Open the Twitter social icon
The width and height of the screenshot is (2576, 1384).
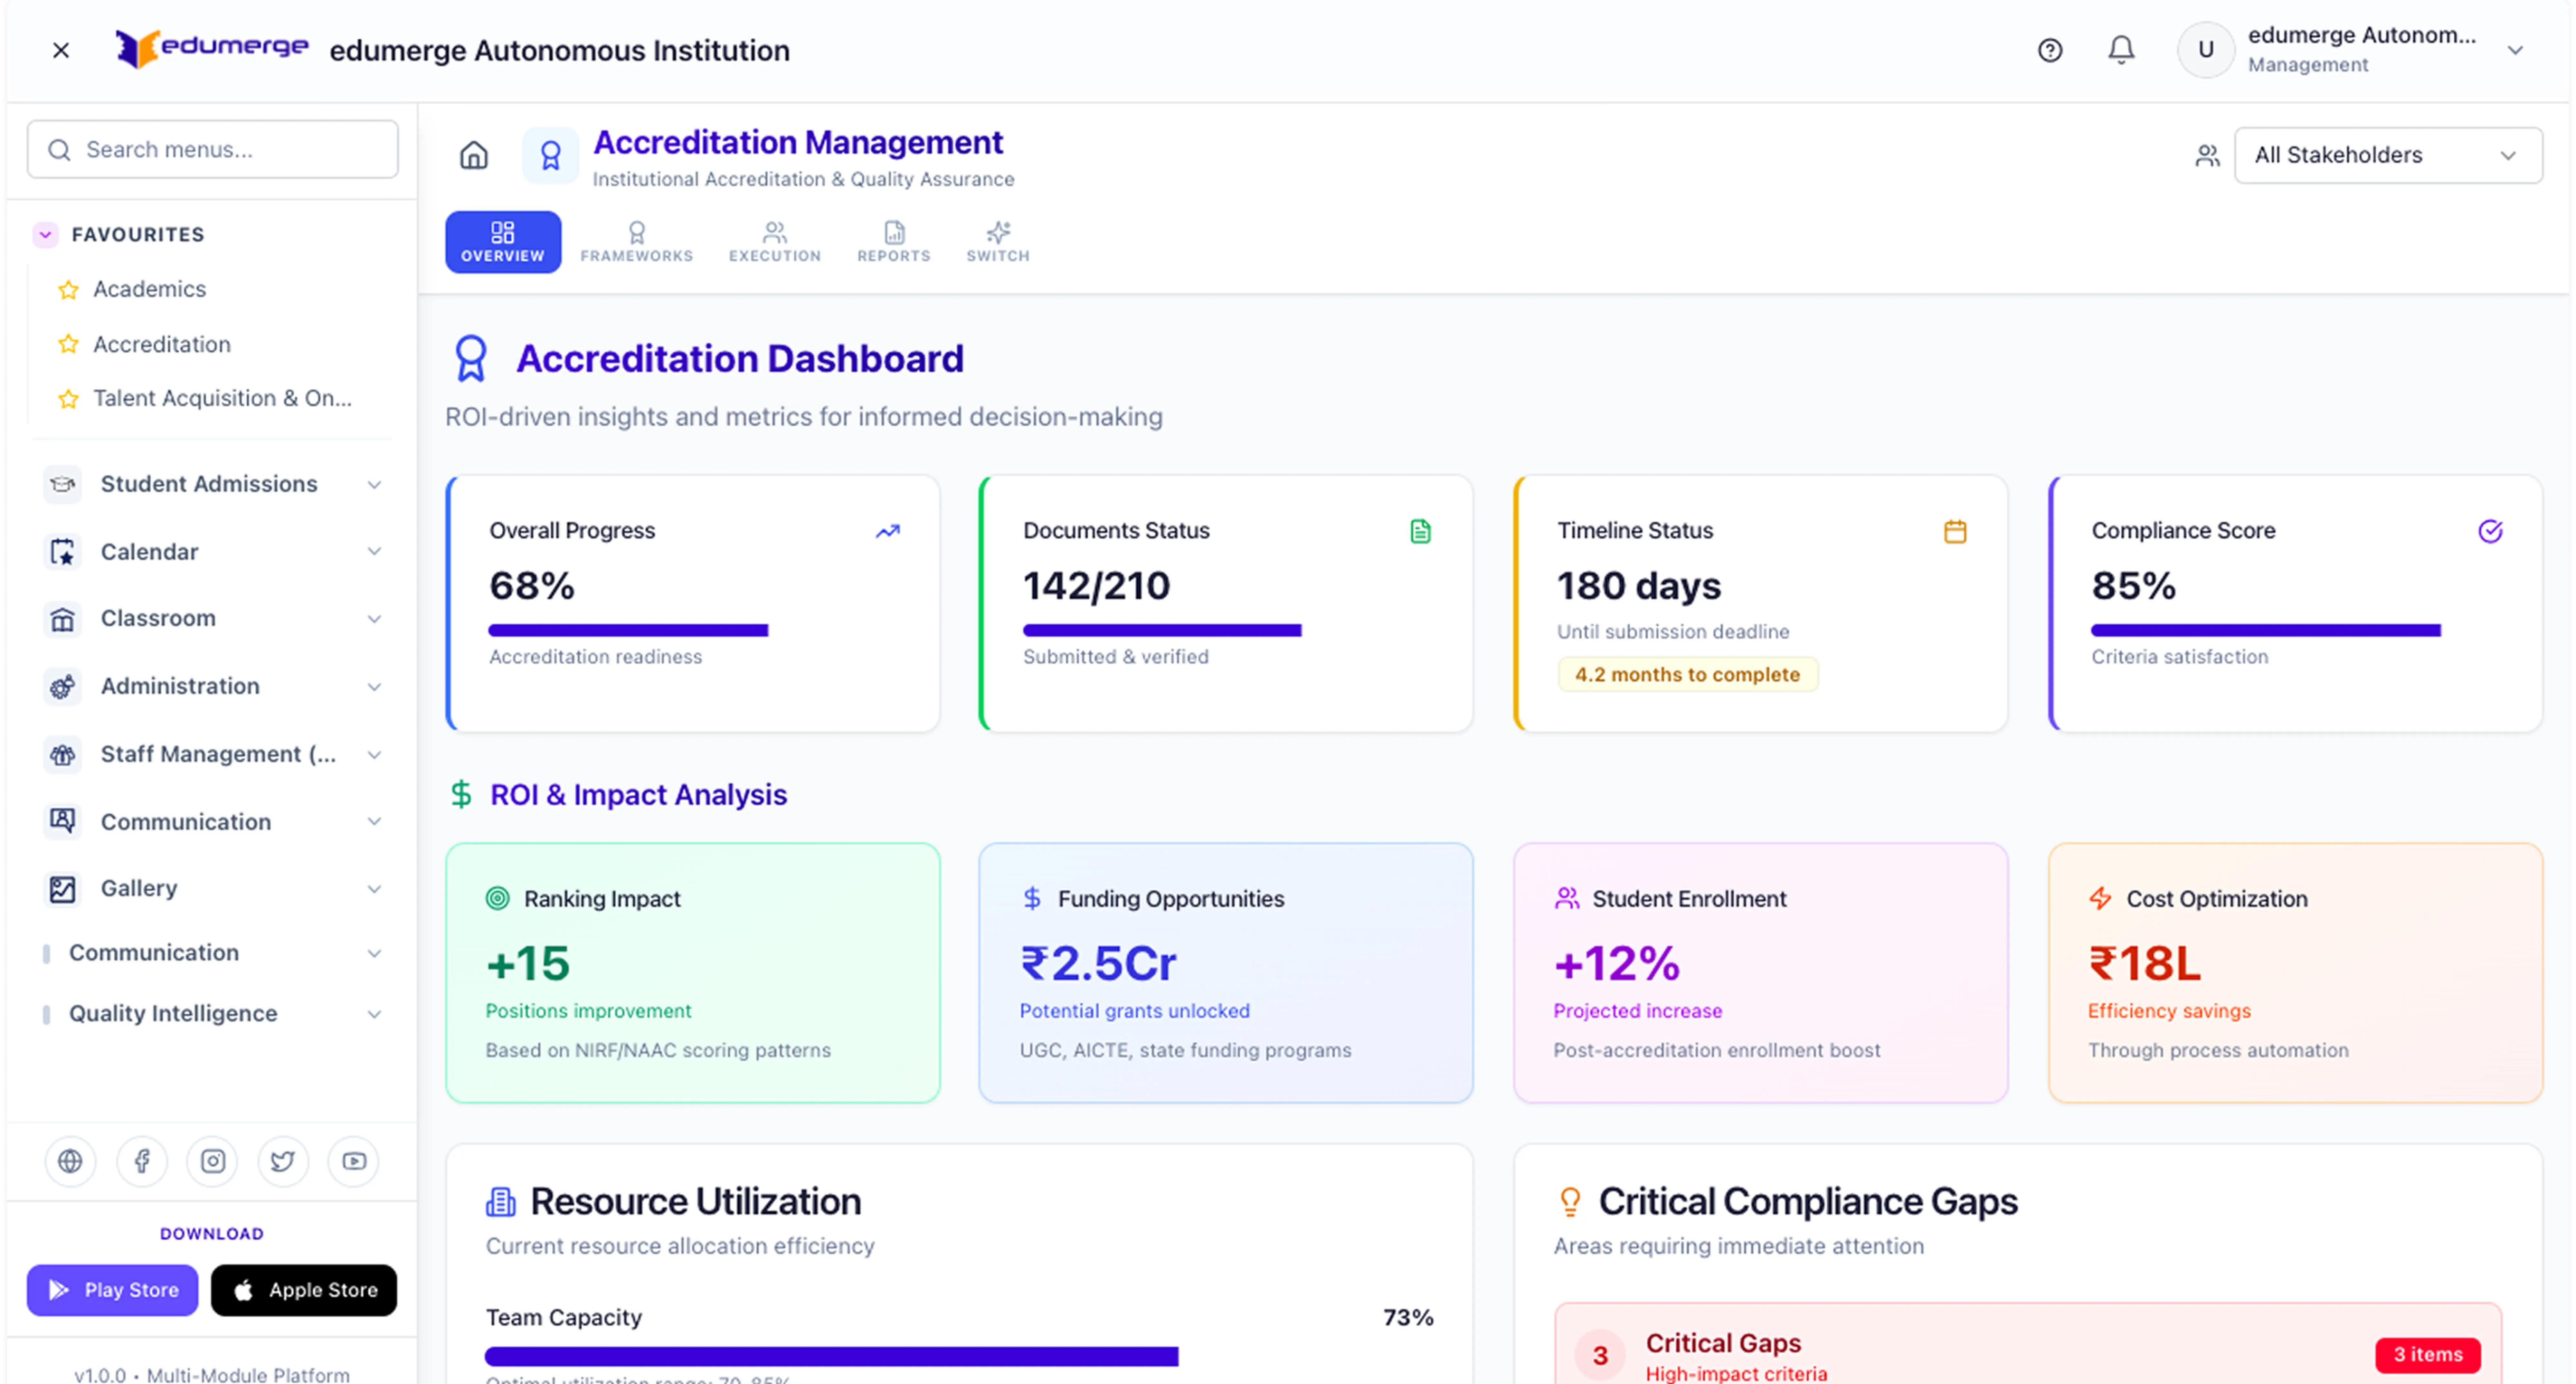pyautogui.click(x=283, y=1161)
